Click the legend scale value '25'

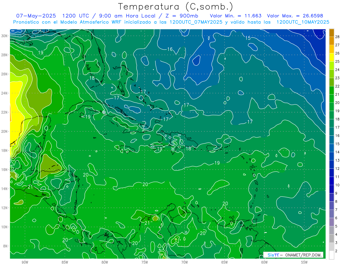tap(338, 62)
